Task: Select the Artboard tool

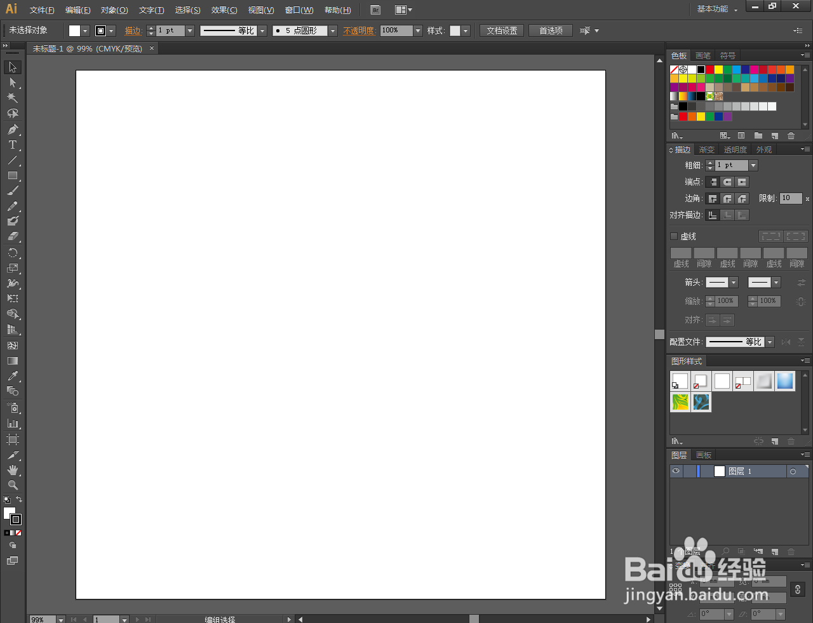Action: point(13,439)
